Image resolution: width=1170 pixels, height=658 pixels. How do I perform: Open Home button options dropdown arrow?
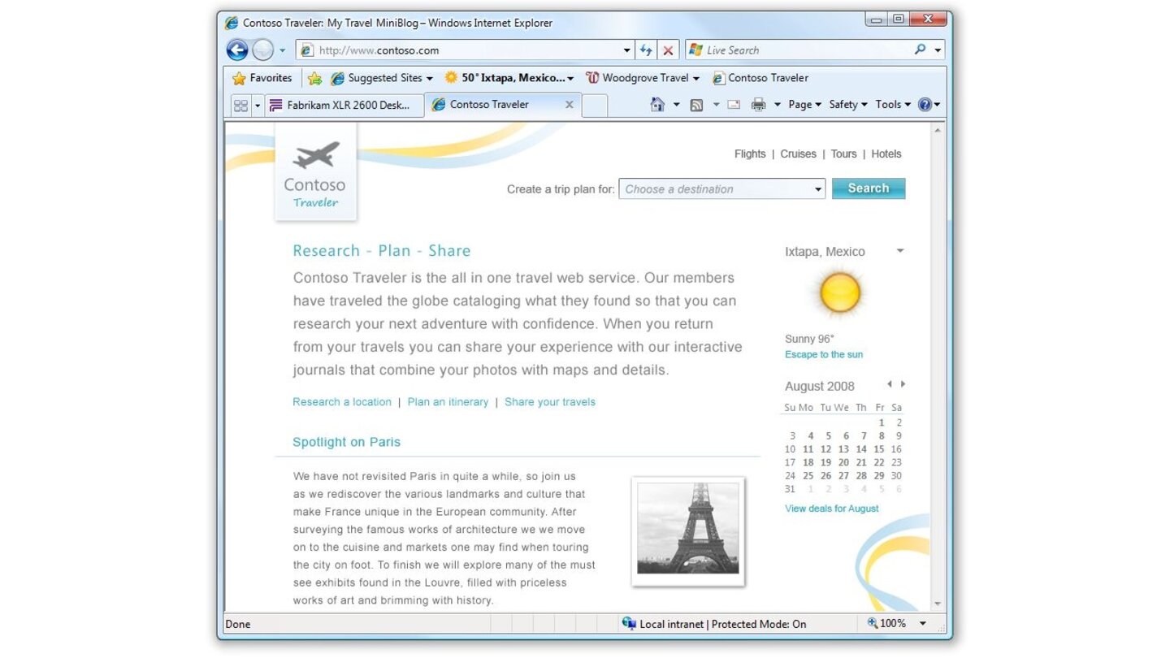point(676,105)
